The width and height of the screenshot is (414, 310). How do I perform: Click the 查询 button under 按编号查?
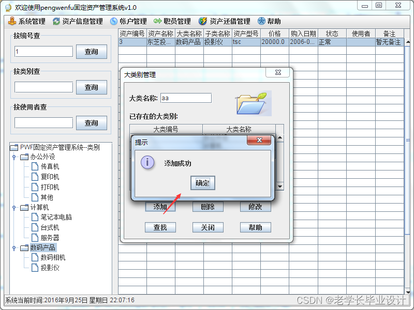[91, 52]
